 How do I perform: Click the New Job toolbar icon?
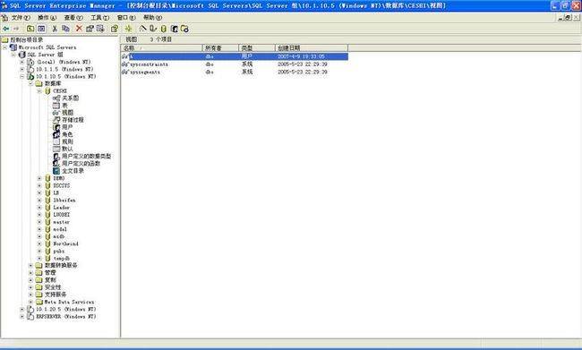(184, 29)
